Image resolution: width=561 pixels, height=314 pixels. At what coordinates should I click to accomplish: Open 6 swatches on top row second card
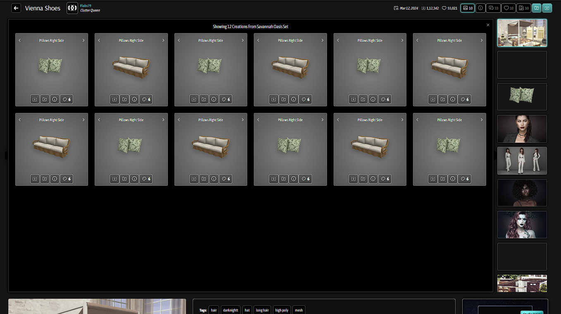click(x=146, y=99)
